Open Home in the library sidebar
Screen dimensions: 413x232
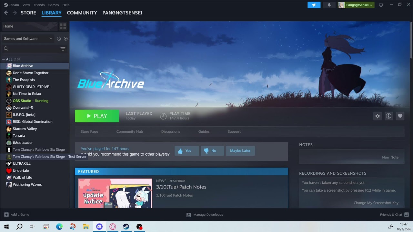[29, 26]
